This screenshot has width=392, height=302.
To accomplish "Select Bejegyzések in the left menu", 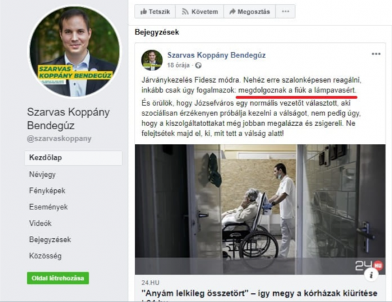I will (50, 239).
